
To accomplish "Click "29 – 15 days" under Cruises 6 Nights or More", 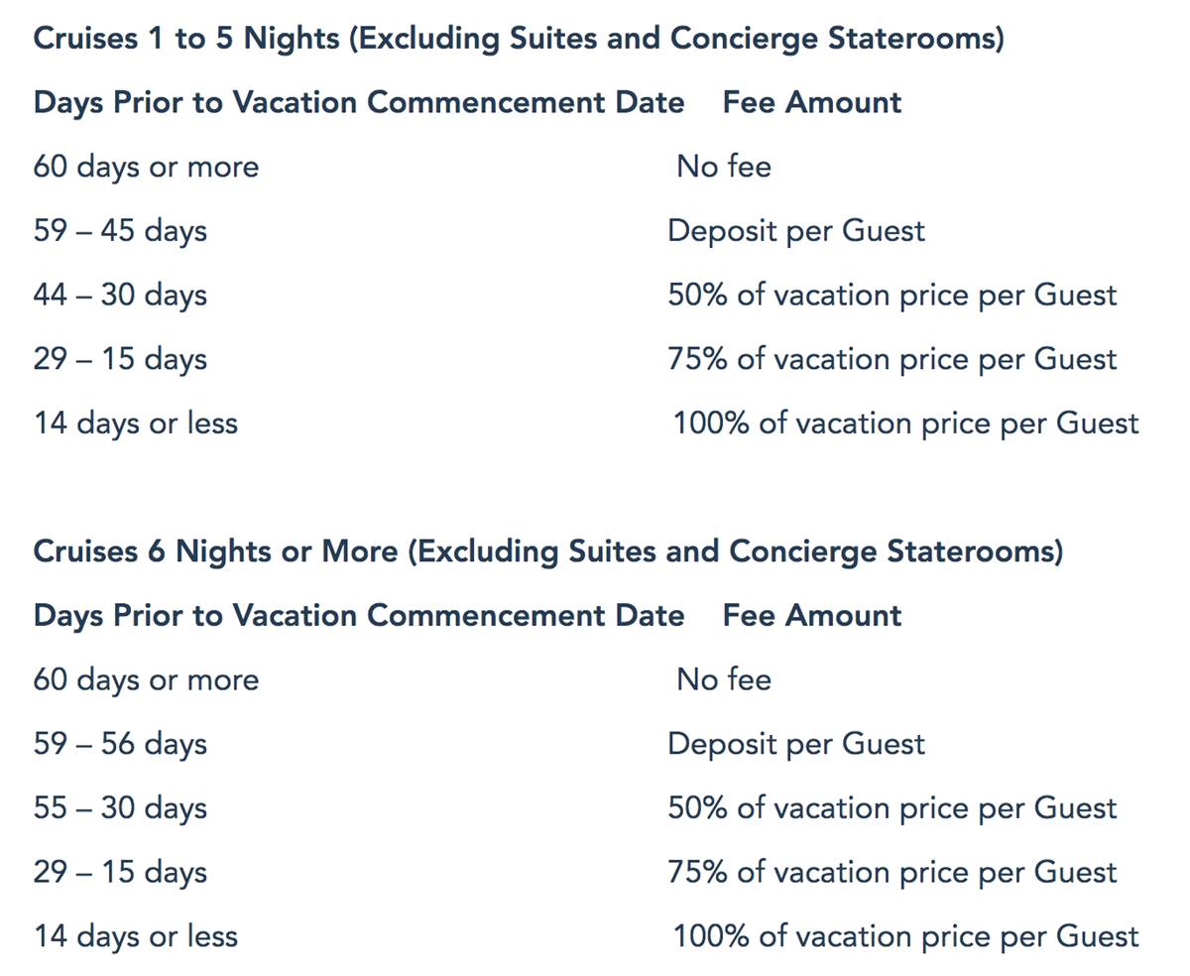I will [x=120, y=872].
